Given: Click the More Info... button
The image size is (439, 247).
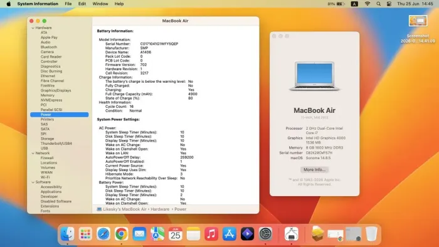Looking at the screenshot, I should coord(314,170).
